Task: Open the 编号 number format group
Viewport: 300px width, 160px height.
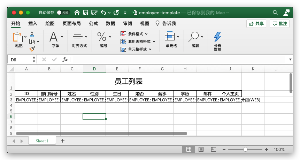Action: click(x=103, y=40)
